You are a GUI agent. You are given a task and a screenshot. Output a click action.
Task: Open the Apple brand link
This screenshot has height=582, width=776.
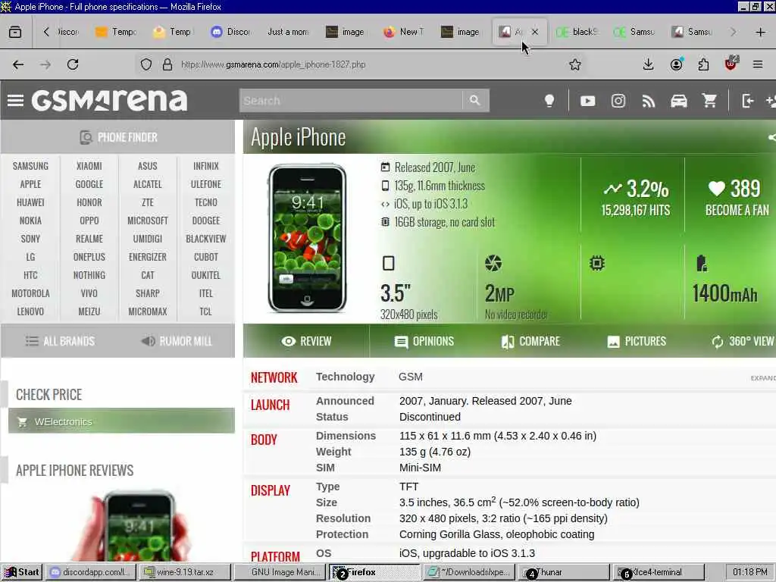tap(30, 184)
